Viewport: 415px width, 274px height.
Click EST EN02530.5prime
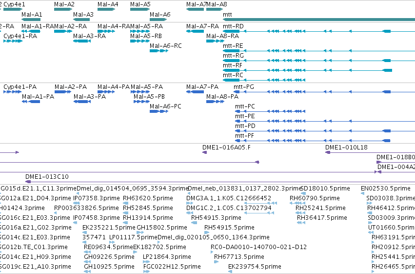[x=362, y=194]
